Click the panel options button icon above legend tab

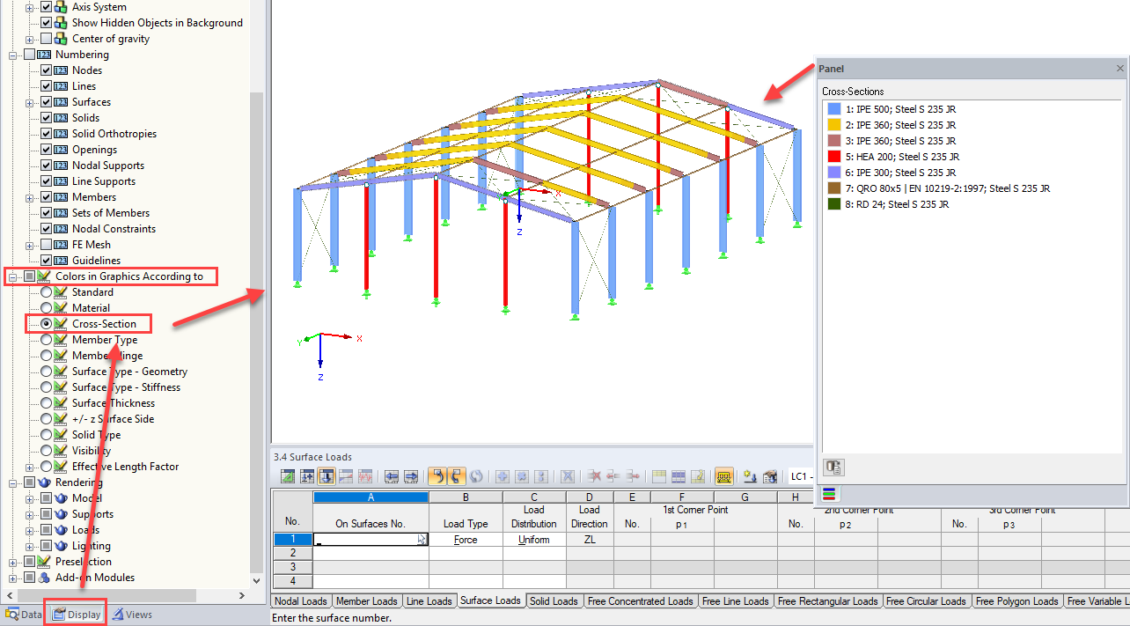tap(833, 467)
